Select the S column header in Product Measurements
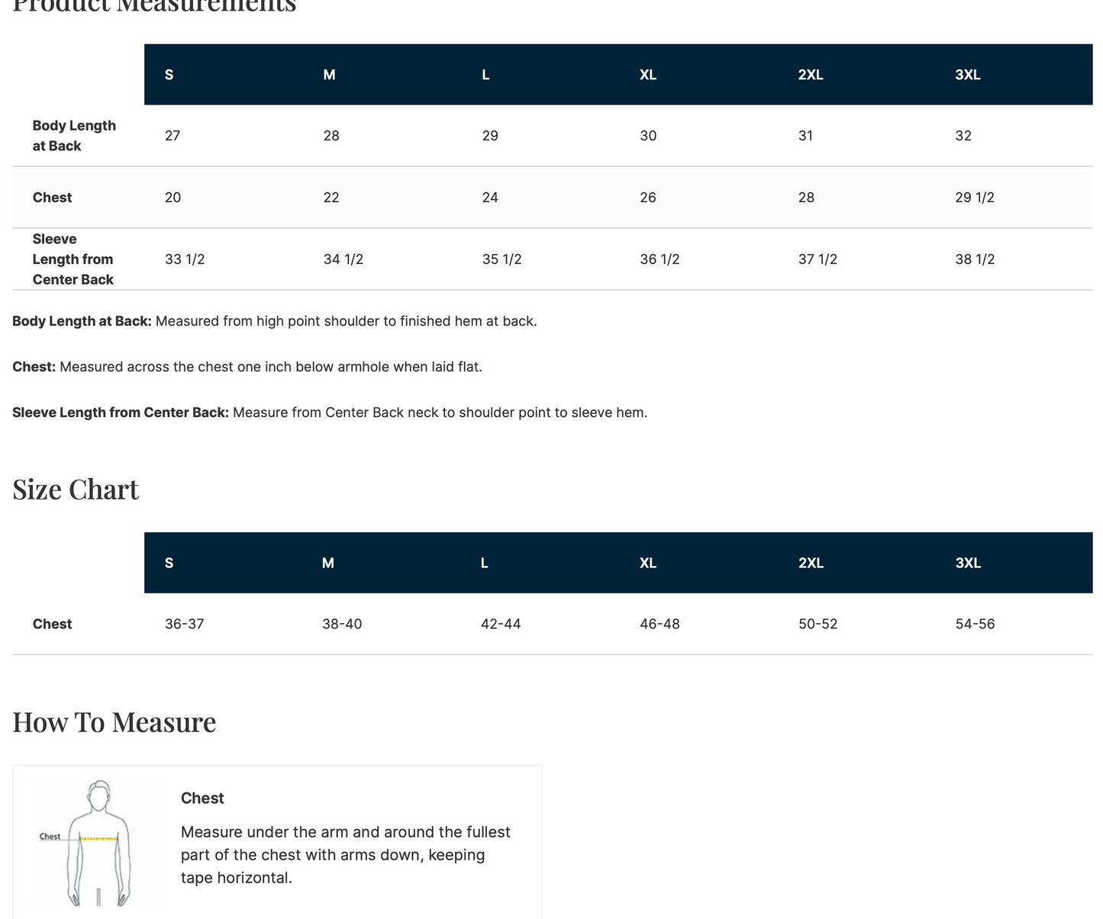 click(169, 75)
